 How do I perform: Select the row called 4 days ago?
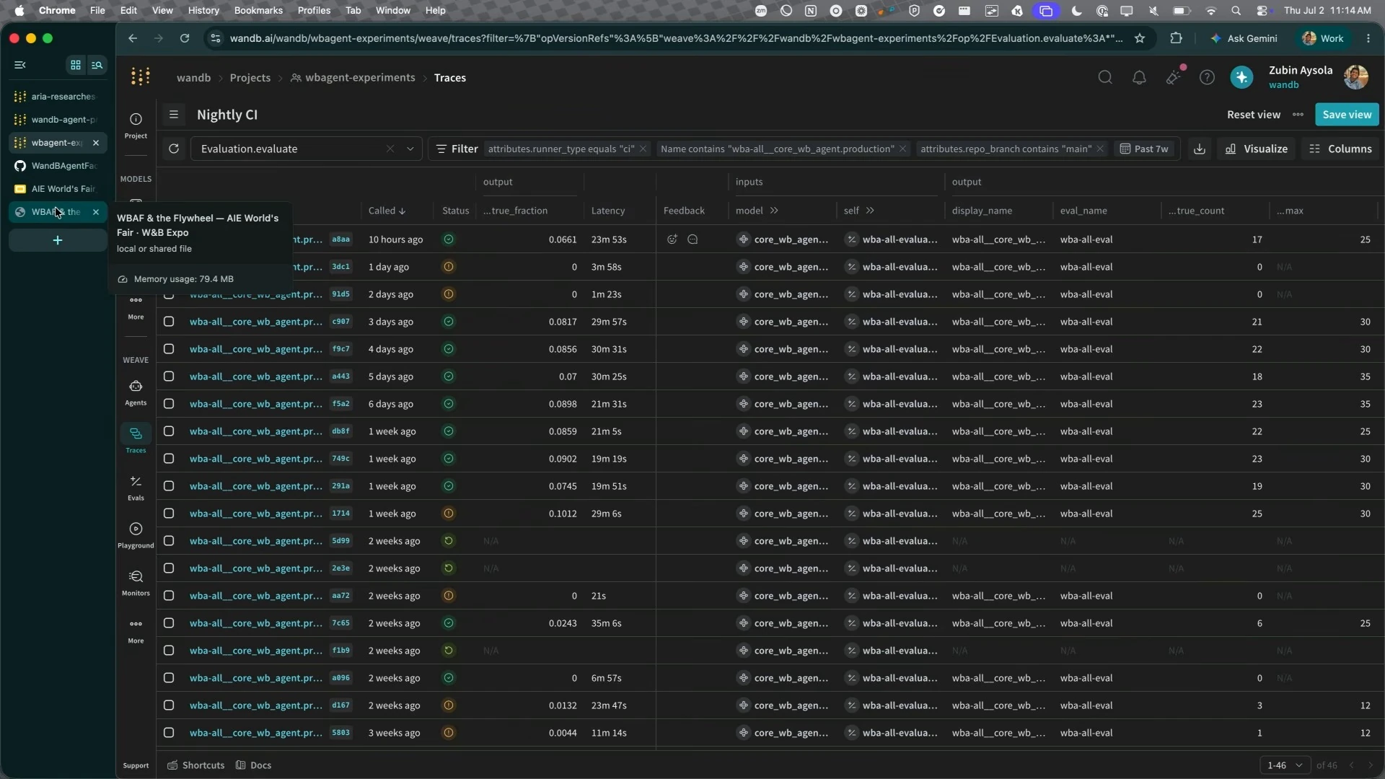coord(169,349)
